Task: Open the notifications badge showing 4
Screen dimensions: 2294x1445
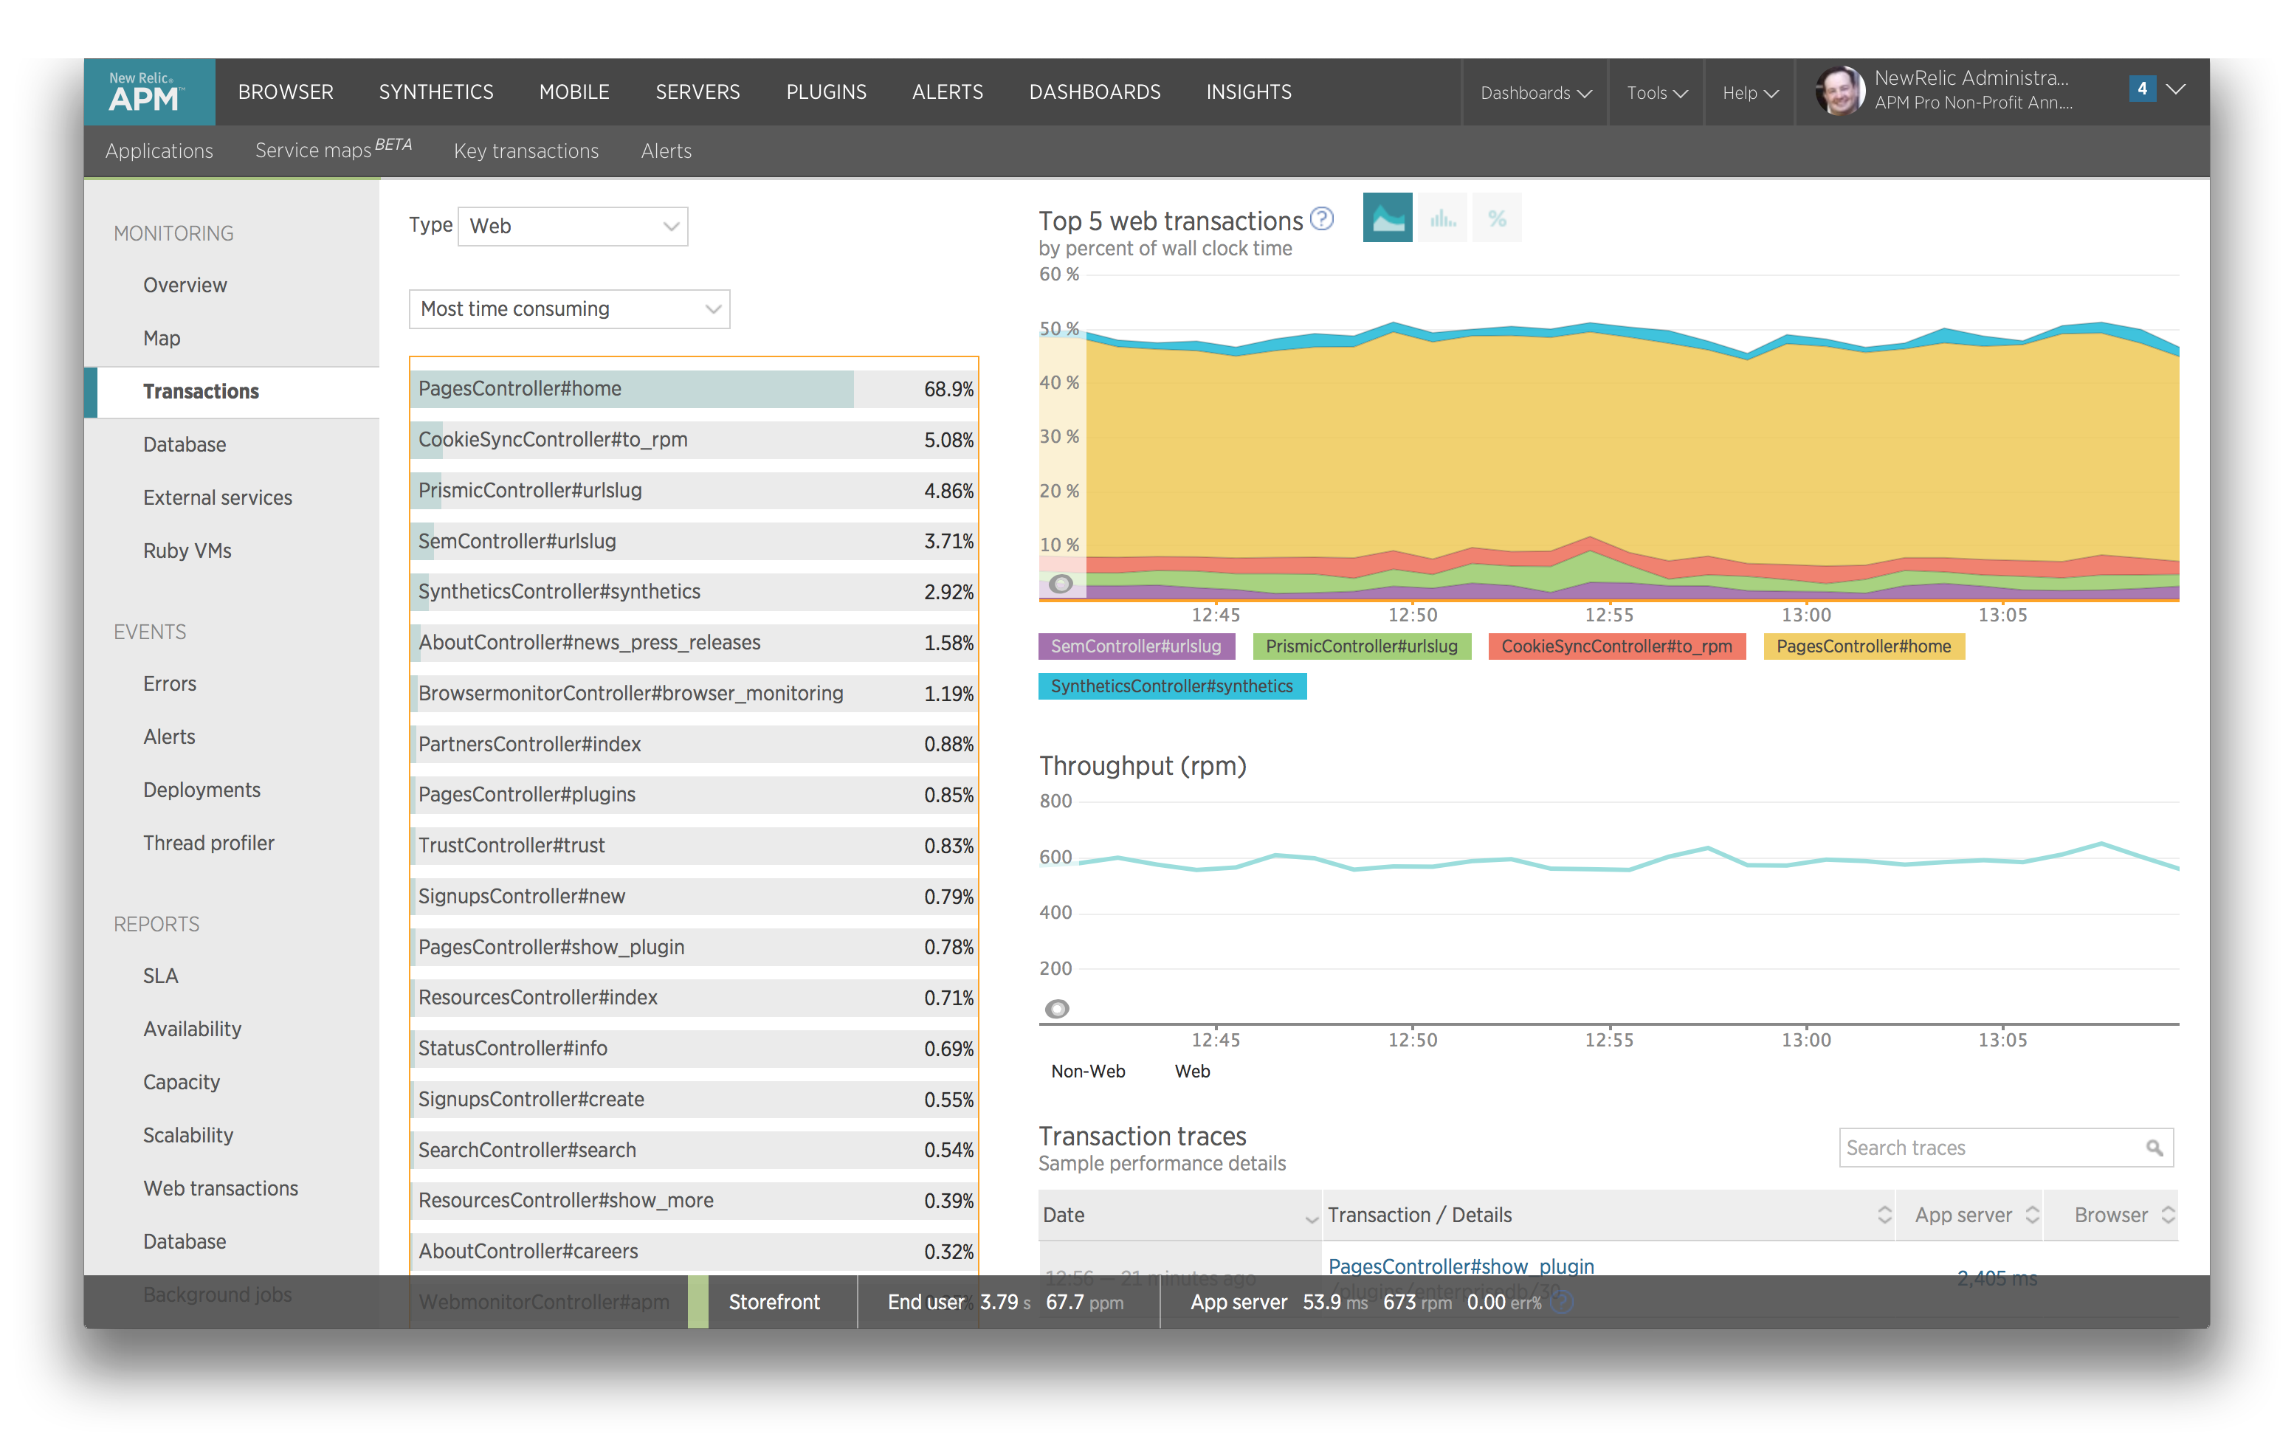Action: tap(2143, 89)
